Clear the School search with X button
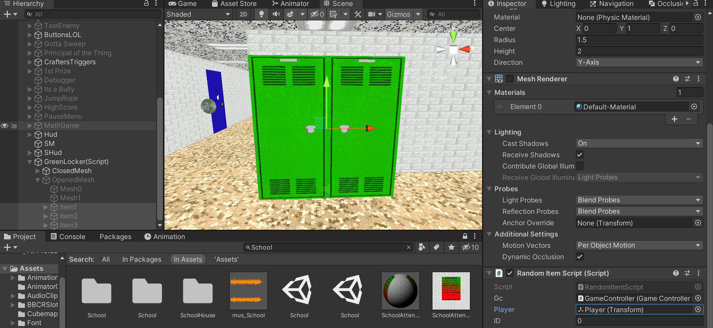713x328 pixels. point(408,247)
